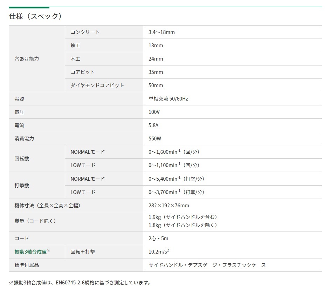
Task: Click the 単相交流 50/60Hz power value
Action: tap(168, 99)
